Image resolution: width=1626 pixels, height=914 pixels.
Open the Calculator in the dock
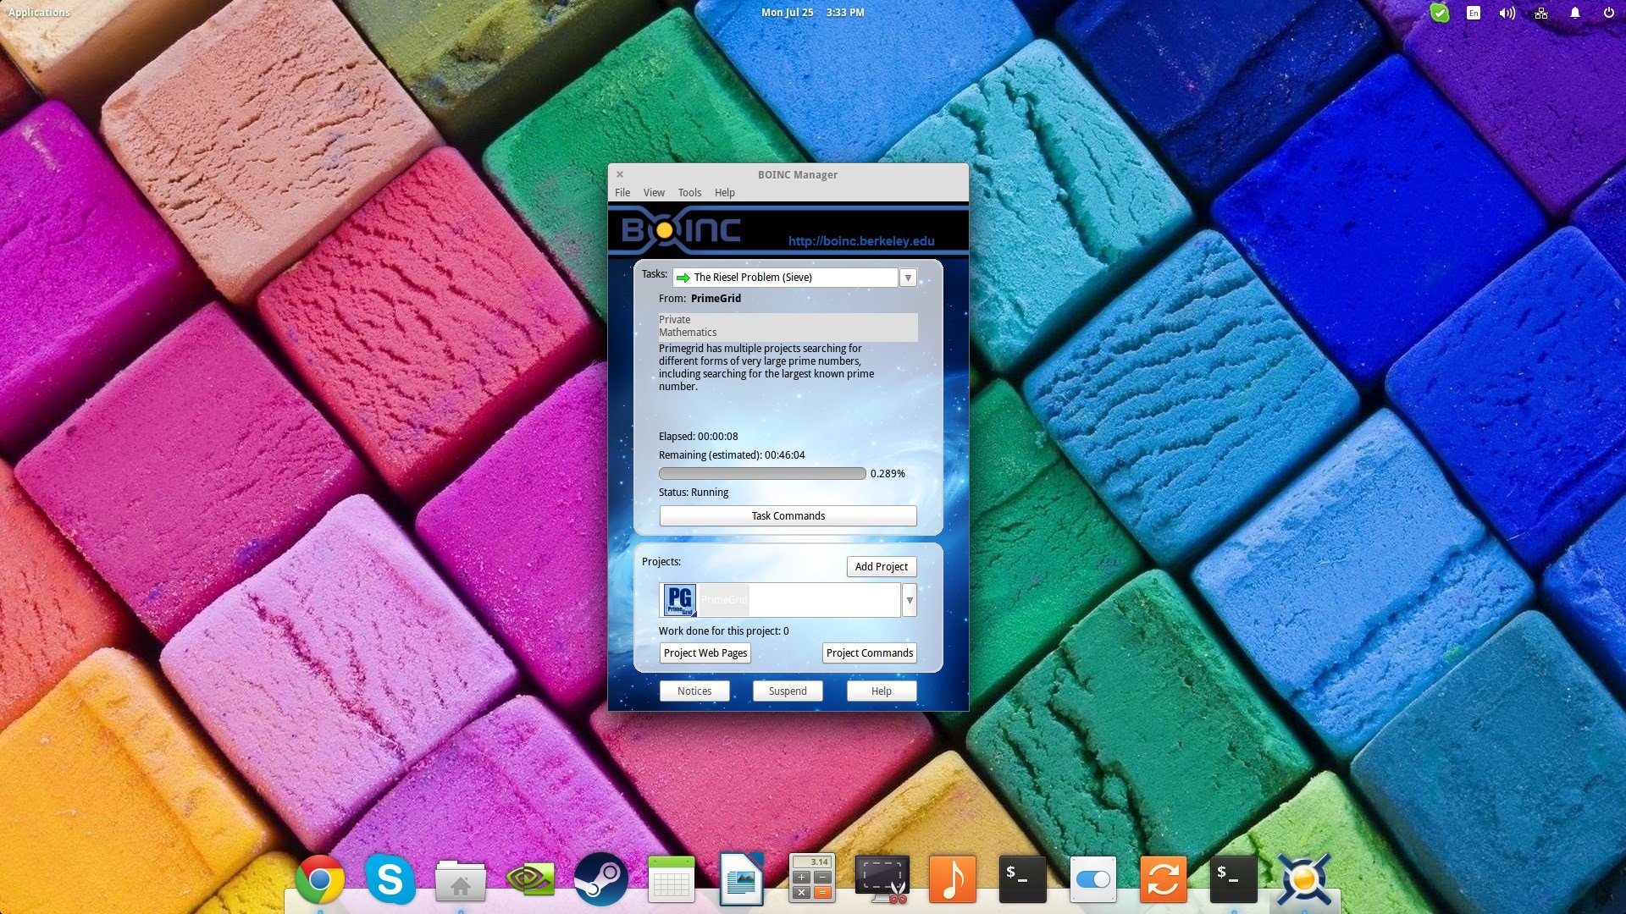point(812,879)
